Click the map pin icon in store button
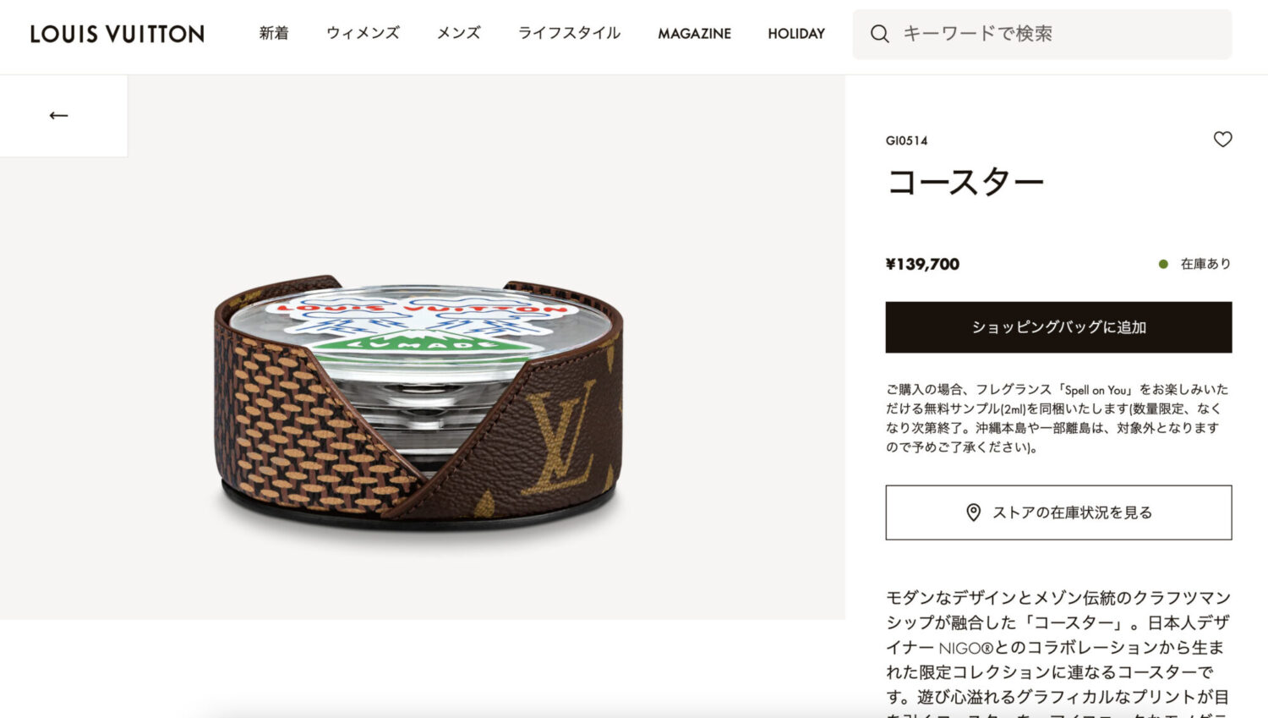 pos(973,512)
